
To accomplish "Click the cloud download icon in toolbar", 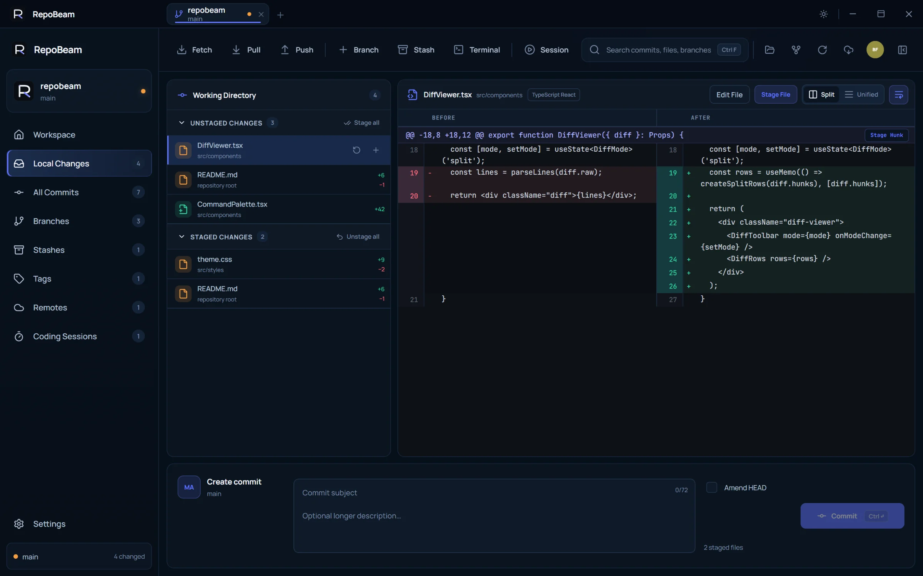I will tap(848, 50).
